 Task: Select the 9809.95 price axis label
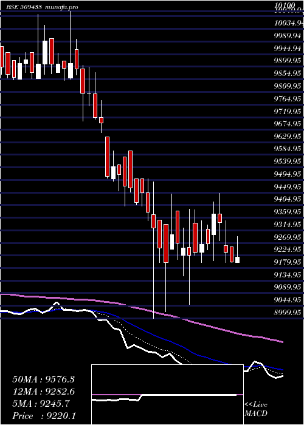tap(288, 86)
